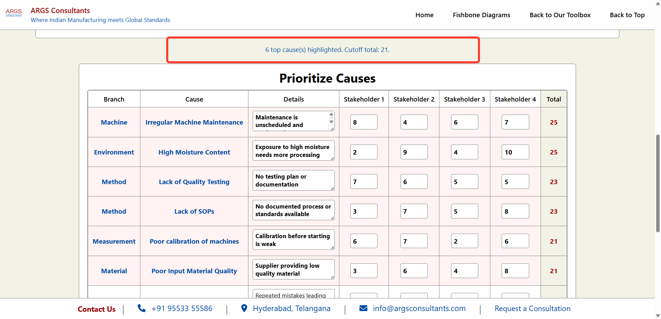Click the ARGS Consultants title link
Image resolution: width=661 pixels, height=319 pixels.
click(60, 11)
